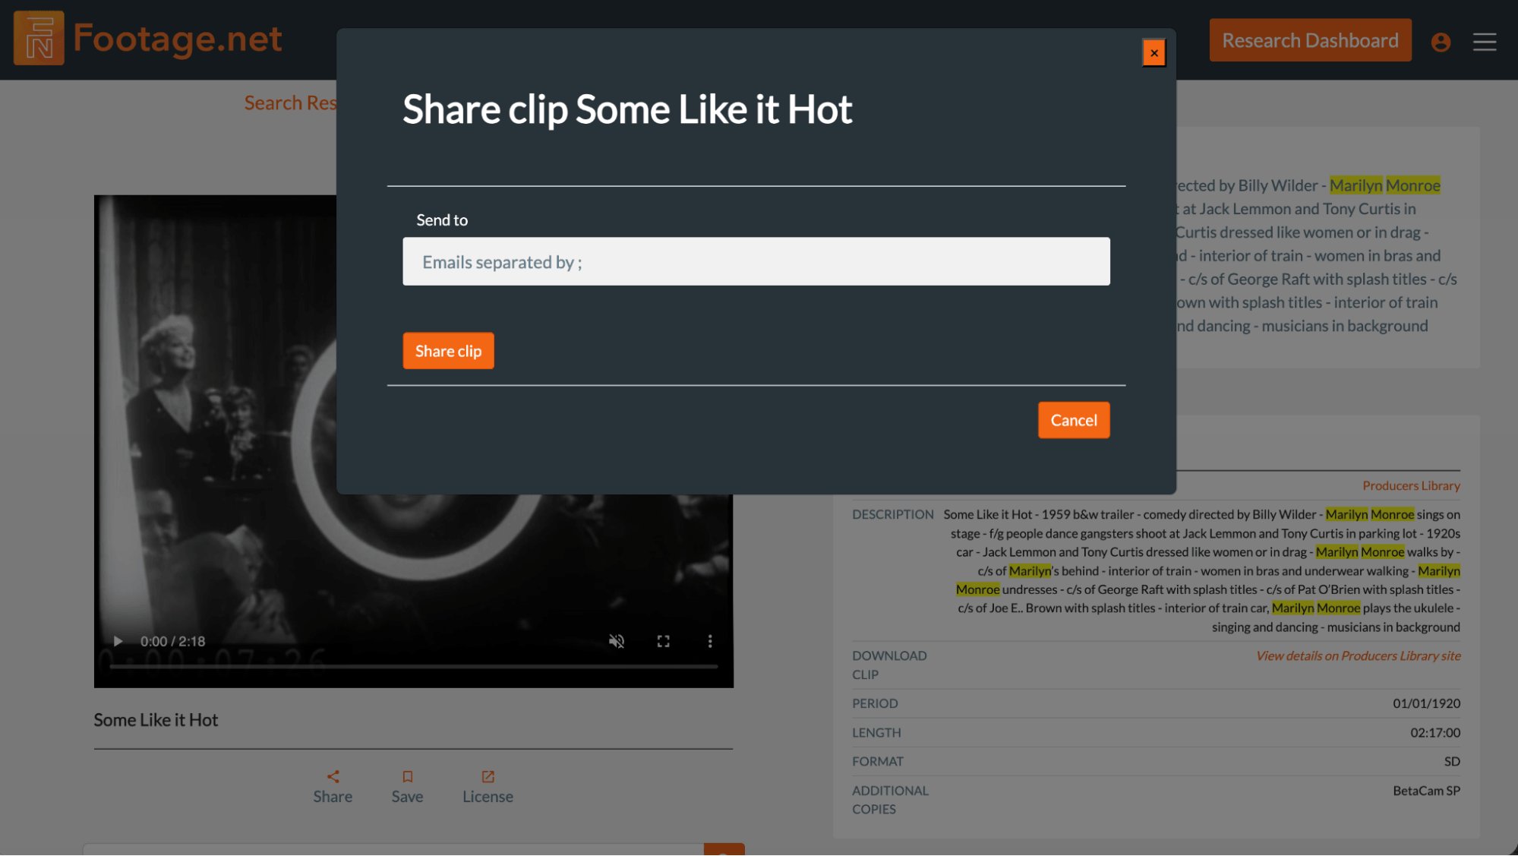Click the PERIOD label

(875, 703)
